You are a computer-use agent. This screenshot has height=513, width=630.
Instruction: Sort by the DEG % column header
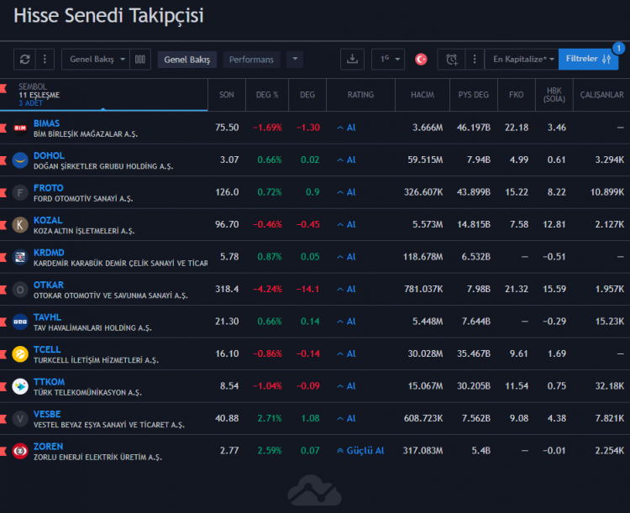267,95
